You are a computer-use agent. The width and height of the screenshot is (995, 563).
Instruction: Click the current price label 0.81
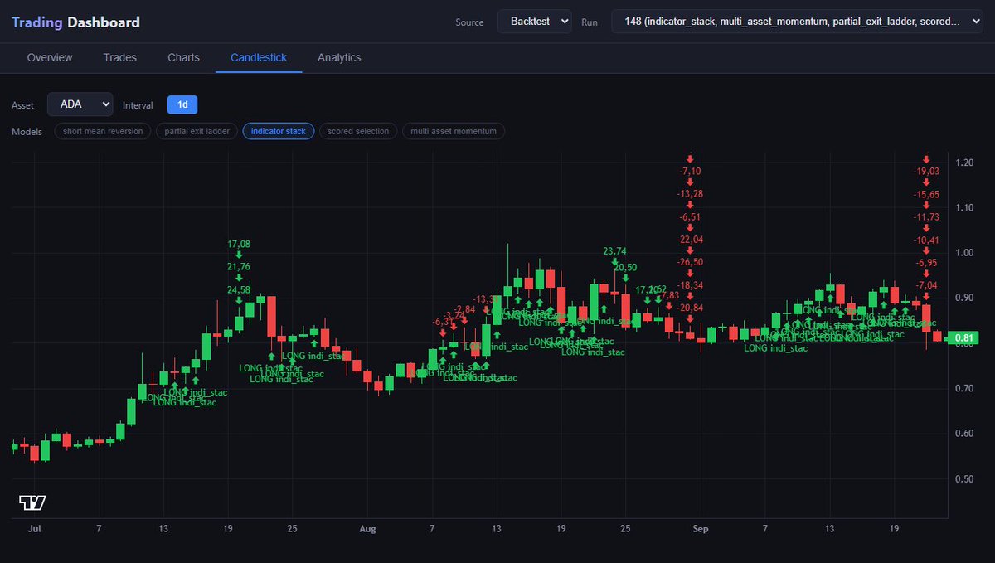[x=964, y=337]
